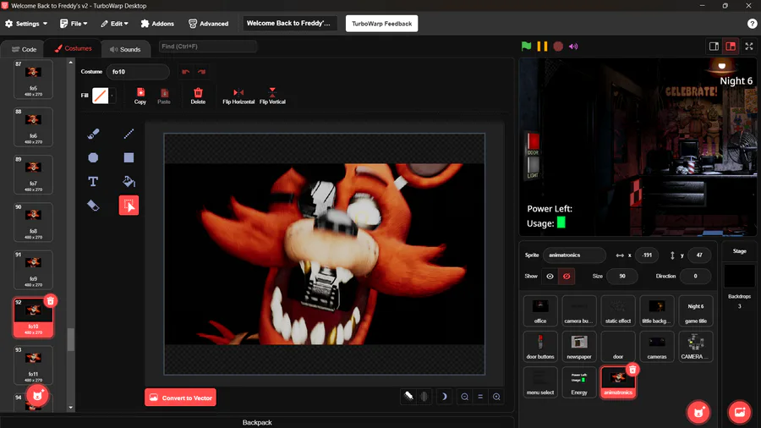
Task: Enter fullscreen stage mode
Action: [749, 47]
